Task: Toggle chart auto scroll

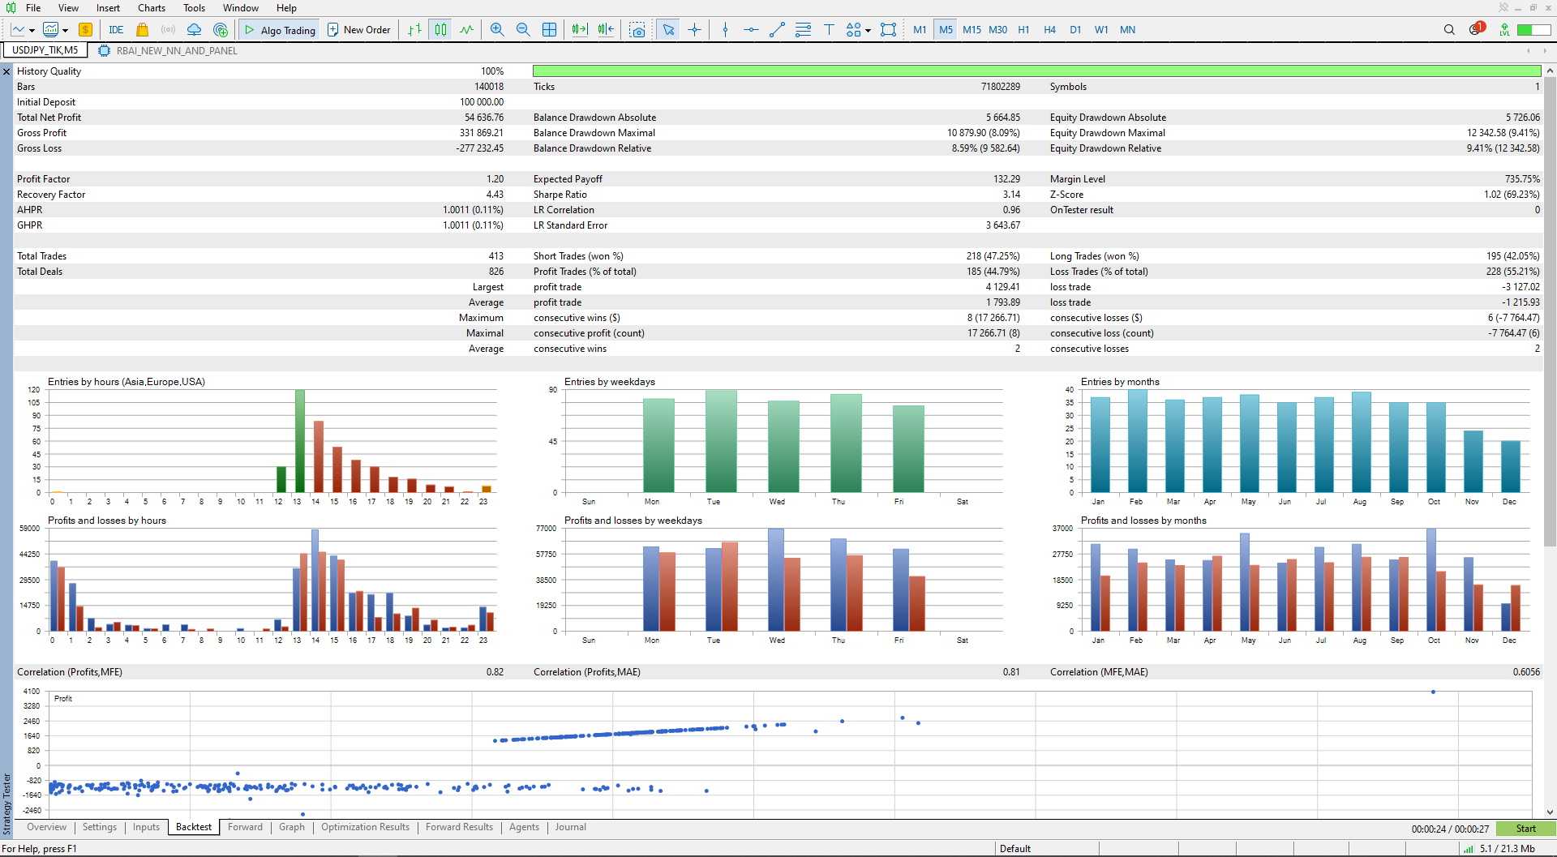Action: point(580,30)
